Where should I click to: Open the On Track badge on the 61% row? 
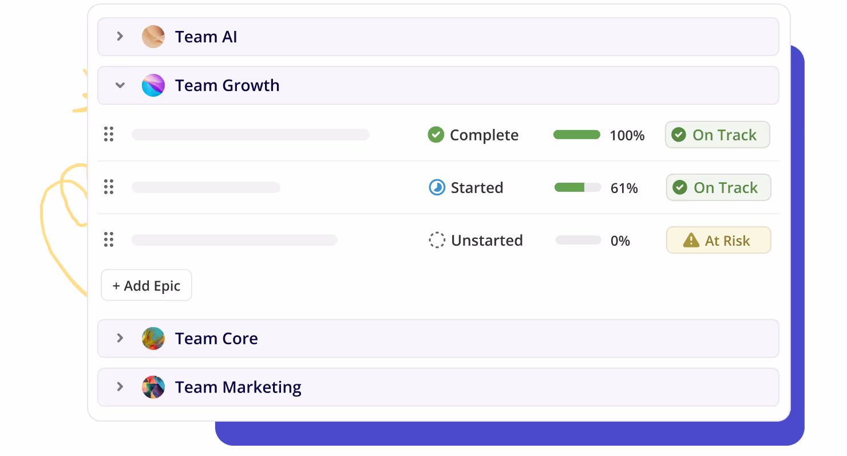719,187
